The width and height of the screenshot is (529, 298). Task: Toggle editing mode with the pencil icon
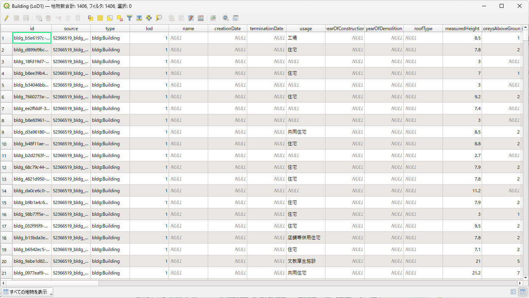[7, 18]
